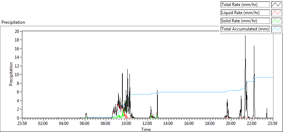The image size is (283, 132).
Task: Click the Total Accumulated (mm) legend label
Action: click(245, 29)
